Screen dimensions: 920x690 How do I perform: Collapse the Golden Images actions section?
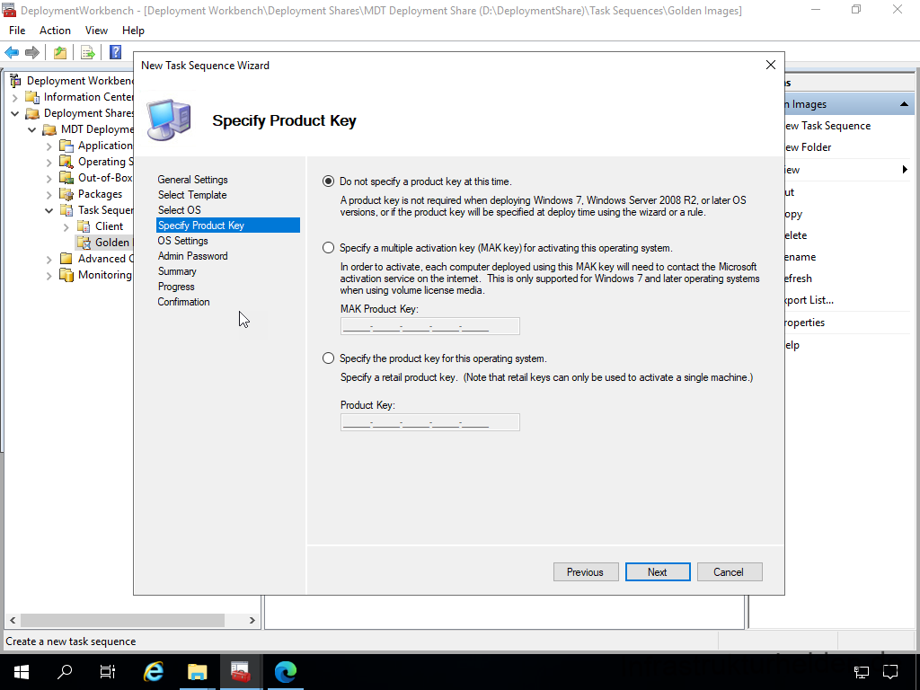coord(904,104)
